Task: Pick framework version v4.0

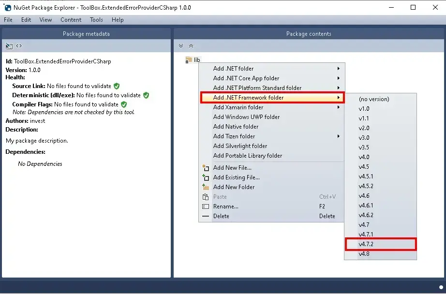Action: (x=380, y=157)
